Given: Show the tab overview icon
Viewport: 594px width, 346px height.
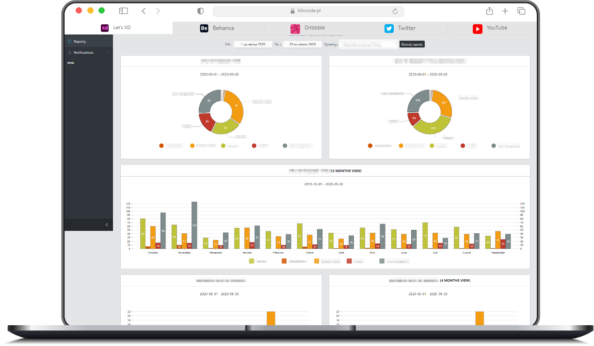Looking at the screenshot, I should (521, 11).
